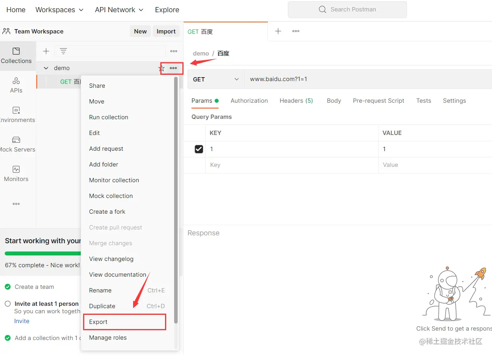The height and width of the screenshot is (355, 492).
Task: Open Explore in the top bar
Action: 167,10
